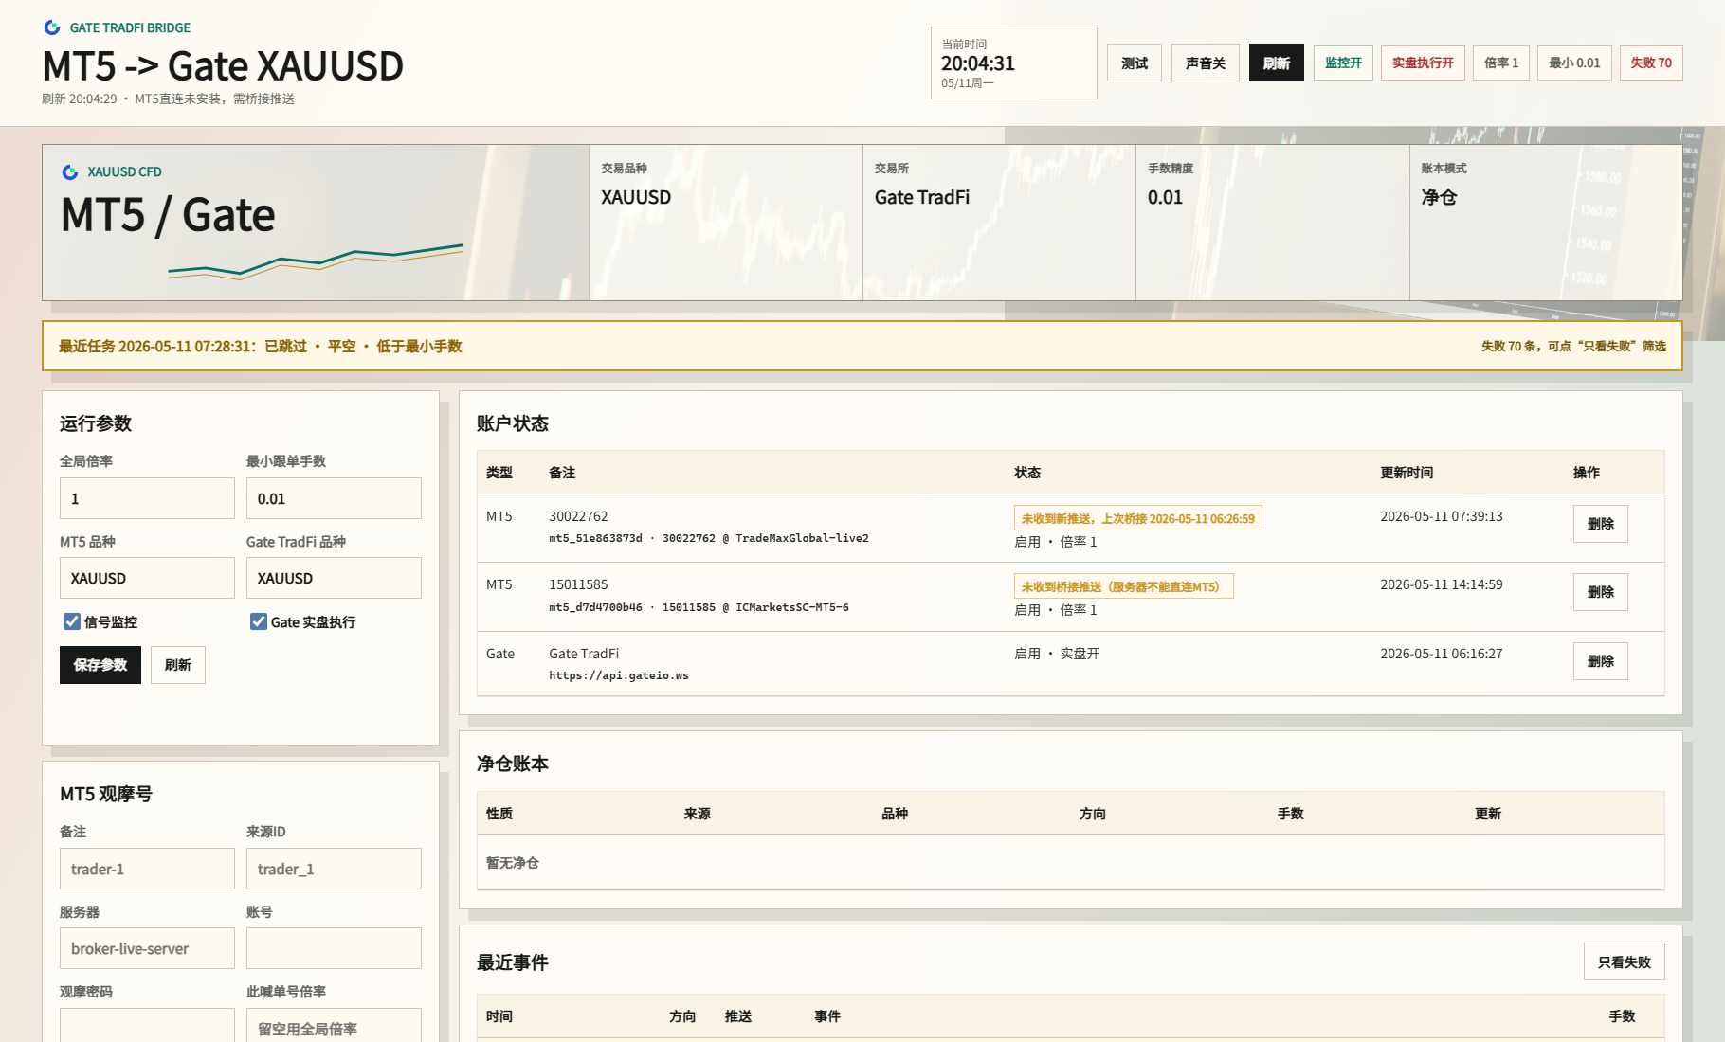Click the 2026-05-11 07:39:13 timestamp

pos(1442,516)
